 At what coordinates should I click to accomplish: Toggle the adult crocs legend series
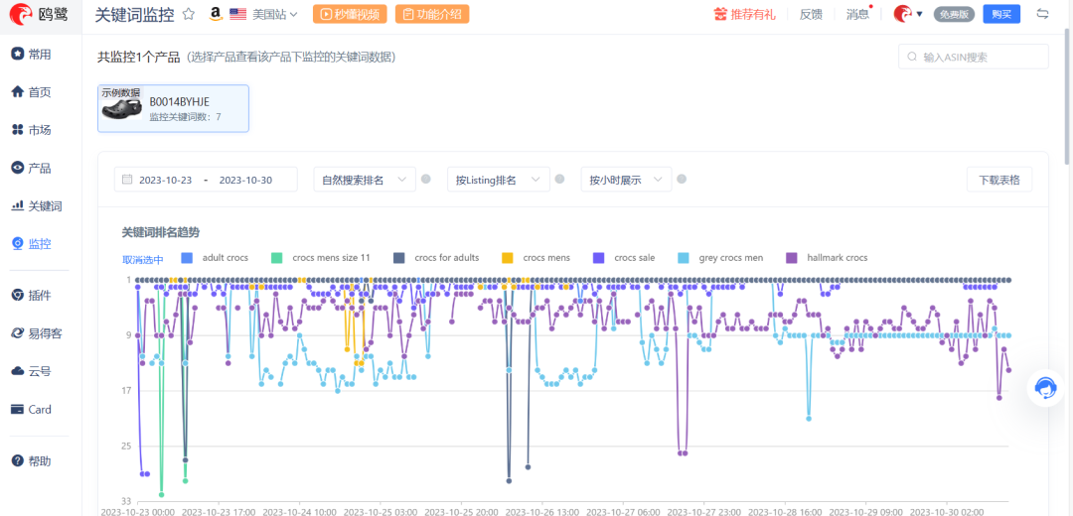pos(215,258)
